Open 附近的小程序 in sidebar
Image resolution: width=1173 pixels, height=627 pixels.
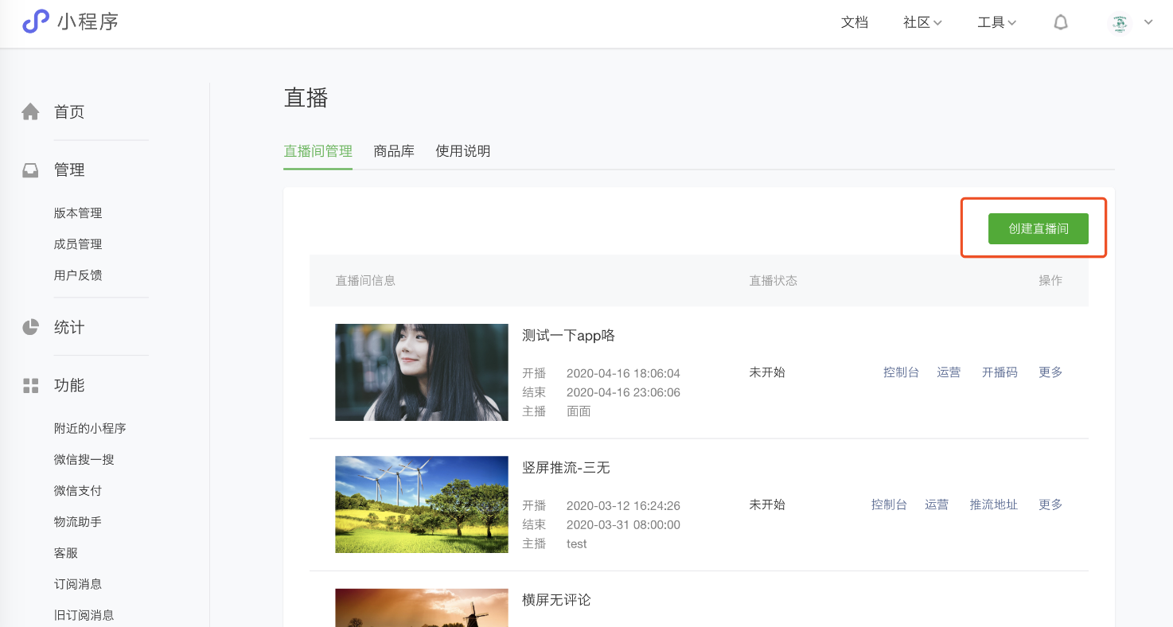tap(90, 428)
